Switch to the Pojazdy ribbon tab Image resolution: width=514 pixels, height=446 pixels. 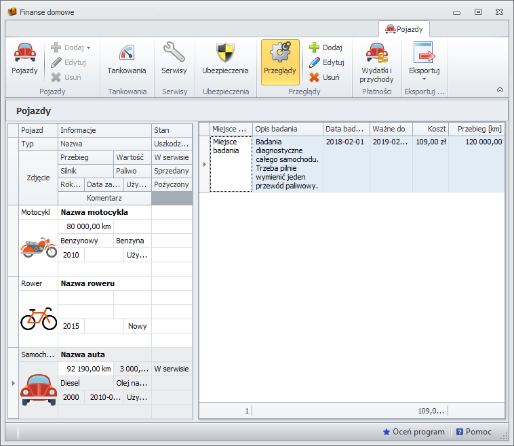[x=404, y=29]
